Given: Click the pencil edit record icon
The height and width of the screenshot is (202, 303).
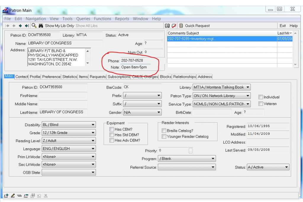Looking at the screenshot, I should click(13, 196).
